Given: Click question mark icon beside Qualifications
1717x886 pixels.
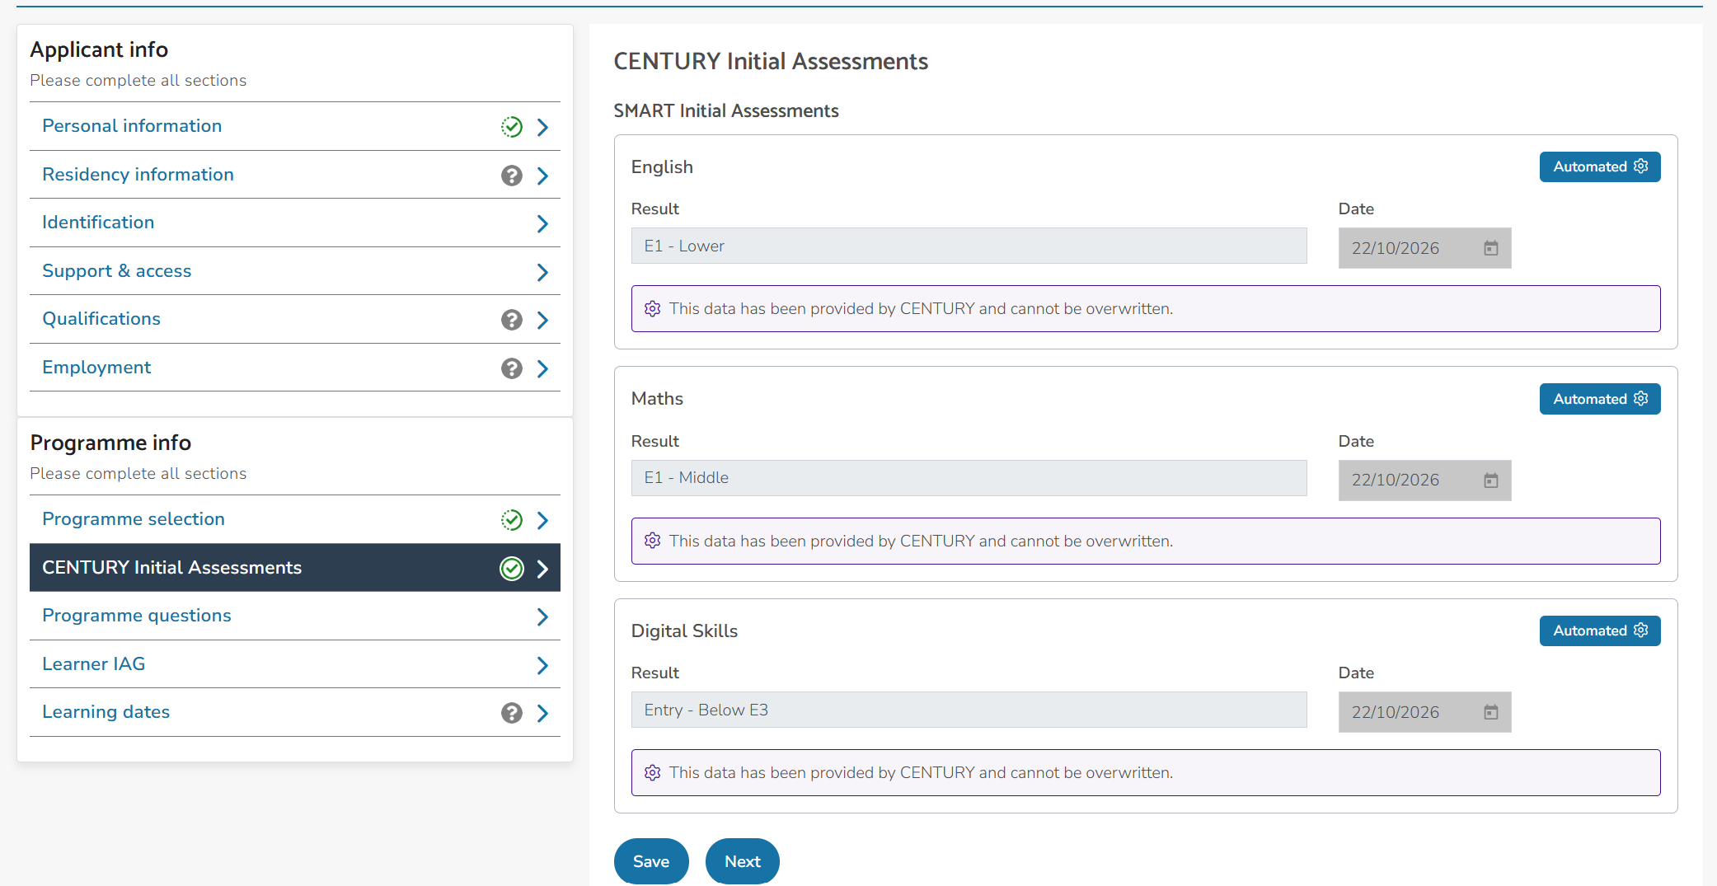Looking at the screenshot, I should coord(512,320).
